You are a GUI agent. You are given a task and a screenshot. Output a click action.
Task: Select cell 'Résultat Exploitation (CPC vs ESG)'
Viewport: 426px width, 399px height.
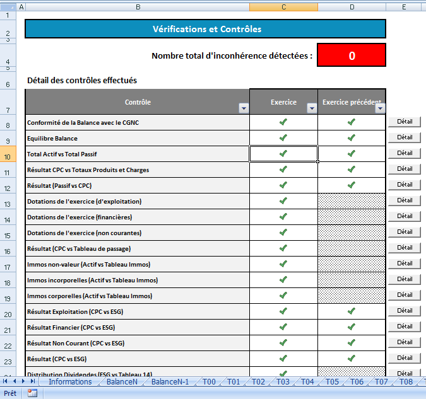[138, 311]
